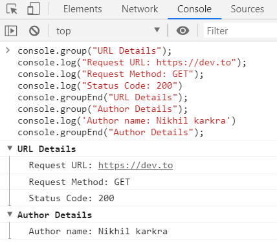Select the Author name log entry
The height and width of the screenshot is (242, 277).
click(x=138, y=231)
